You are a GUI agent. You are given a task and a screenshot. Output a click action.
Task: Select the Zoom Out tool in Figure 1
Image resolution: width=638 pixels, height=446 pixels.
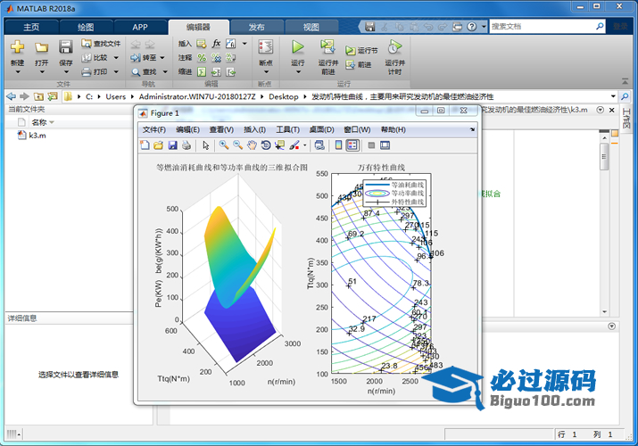pyautogui.click(x=238, y=145)
